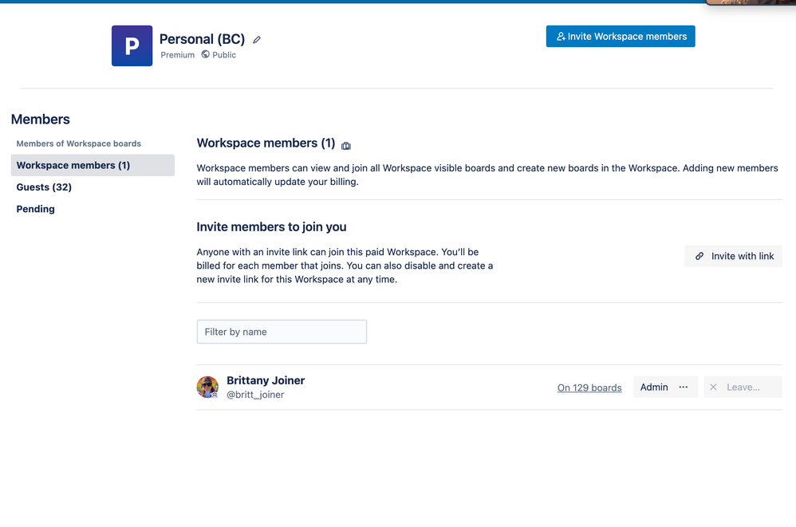
Task: Focus the Filter by name field
Action: [282, 332]
